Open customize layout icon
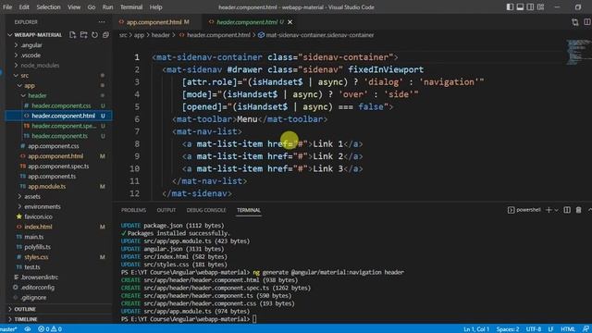Screen dimensions: 592x333 coord(540,6)
